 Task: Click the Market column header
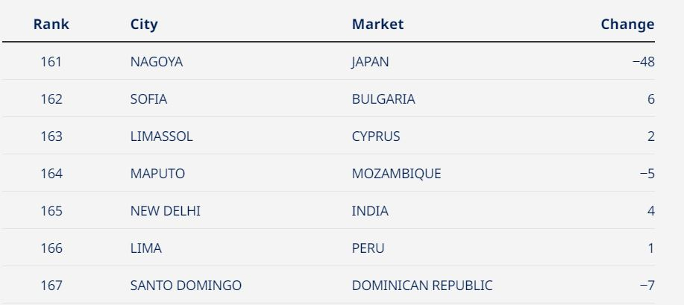(x=377, y=24)
